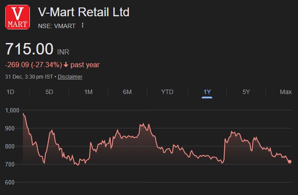Click the 715.00 current price
This screenshot has width=298, height=195.
click(29, 49)
